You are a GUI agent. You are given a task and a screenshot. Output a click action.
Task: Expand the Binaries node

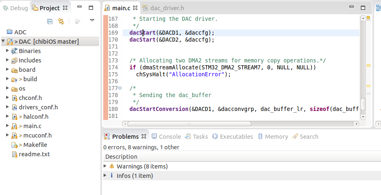tap(7, 51)
